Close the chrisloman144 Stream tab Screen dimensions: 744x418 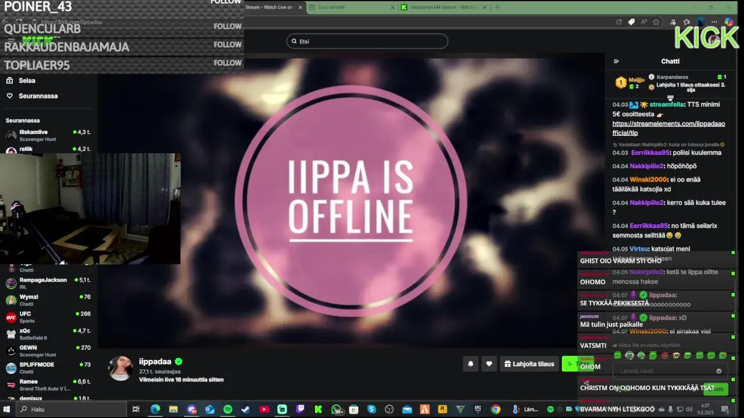(485, 7)
